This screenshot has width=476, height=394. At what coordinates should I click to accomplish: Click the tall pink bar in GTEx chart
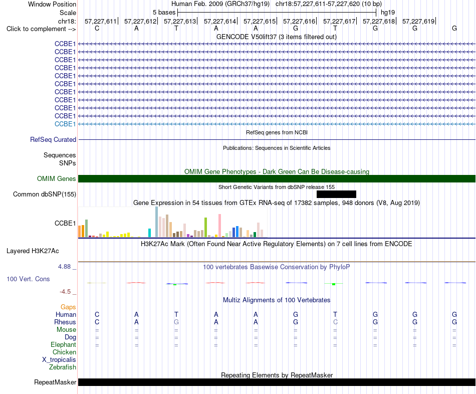click(x=219, y=226)
